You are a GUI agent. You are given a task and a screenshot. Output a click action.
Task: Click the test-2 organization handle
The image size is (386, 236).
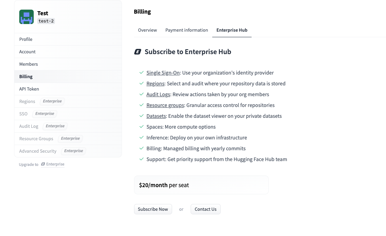coord(46,21)
